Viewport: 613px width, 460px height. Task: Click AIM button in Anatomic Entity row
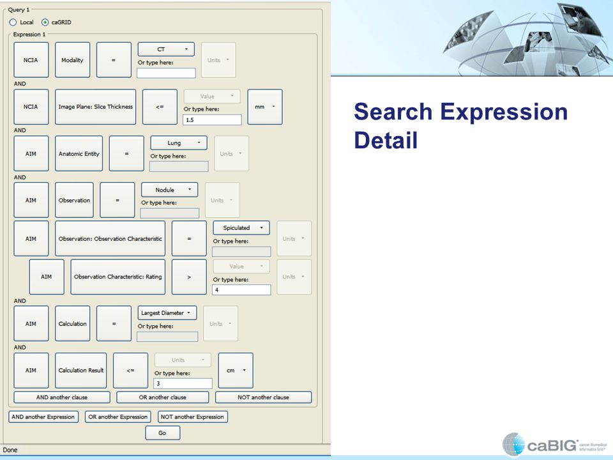(31, 154)
